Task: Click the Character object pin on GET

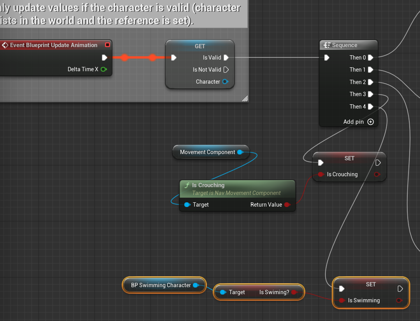Action: [x=225, y=82]
